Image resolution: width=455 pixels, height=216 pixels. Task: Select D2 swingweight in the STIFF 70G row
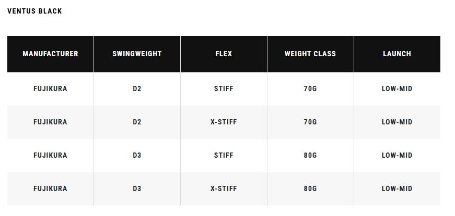click(137, 88)
